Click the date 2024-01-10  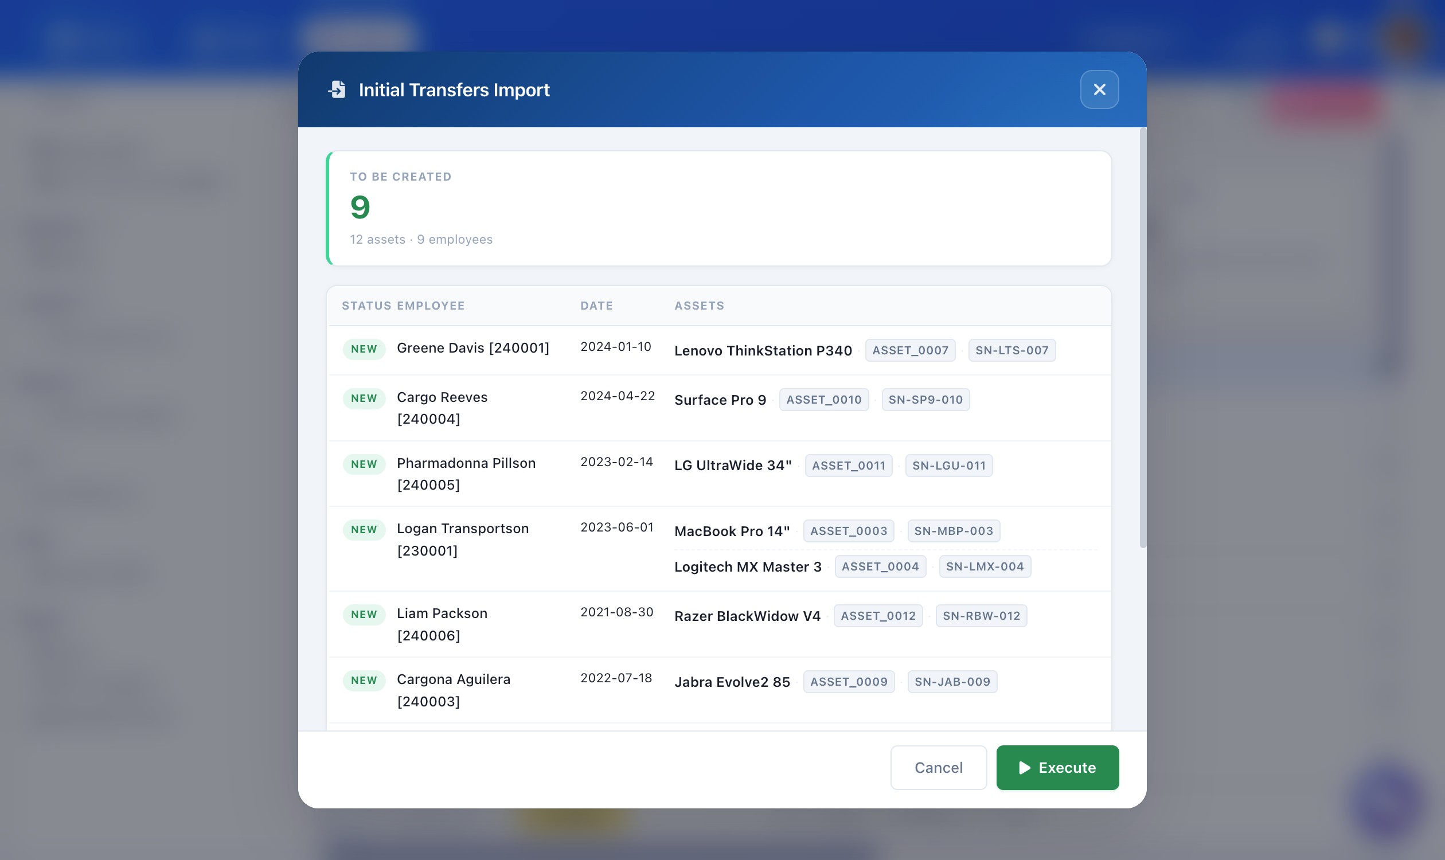(616, 346)
